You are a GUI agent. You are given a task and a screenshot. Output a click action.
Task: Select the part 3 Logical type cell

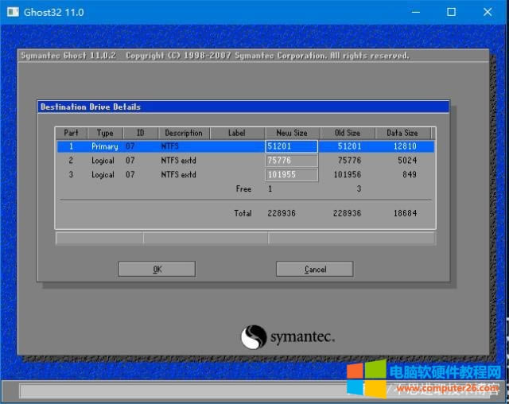point(103,175)
